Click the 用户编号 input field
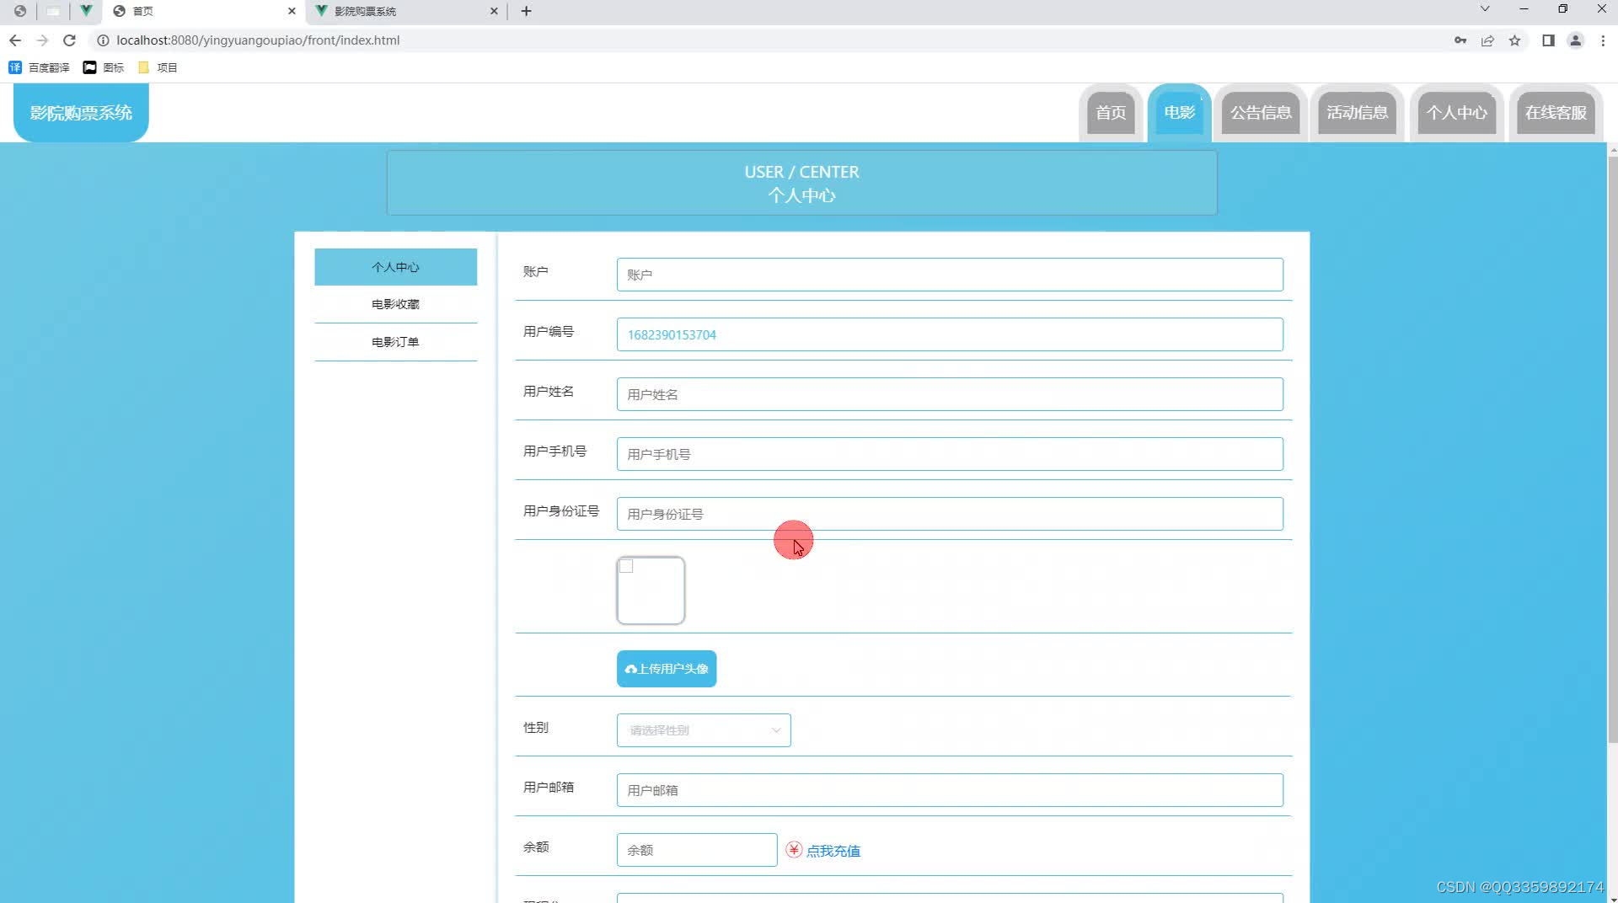This screenshot has width=1618, height=903. pos(950,334)
